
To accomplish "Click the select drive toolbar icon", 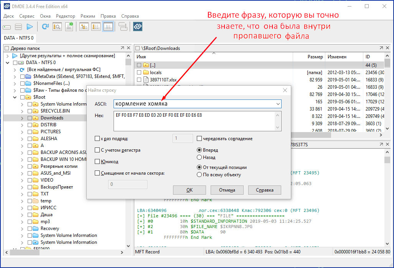I will pos(7,27).
